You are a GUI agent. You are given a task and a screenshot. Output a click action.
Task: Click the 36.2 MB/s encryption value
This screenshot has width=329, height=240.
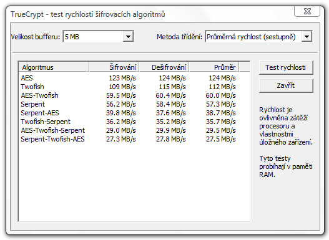point(121,122)
